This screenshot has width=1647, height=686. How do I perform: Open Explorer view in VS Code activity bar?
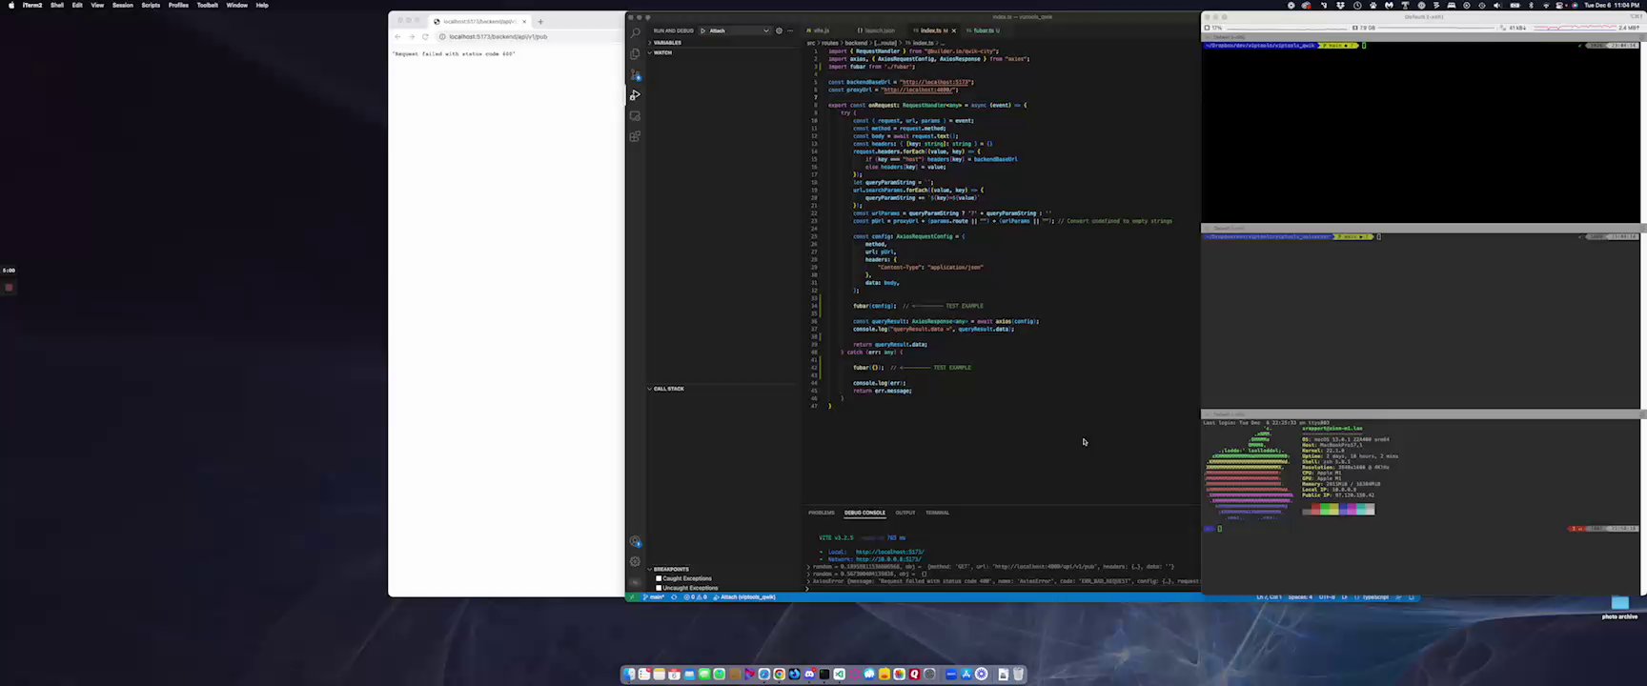coord(635,53)
